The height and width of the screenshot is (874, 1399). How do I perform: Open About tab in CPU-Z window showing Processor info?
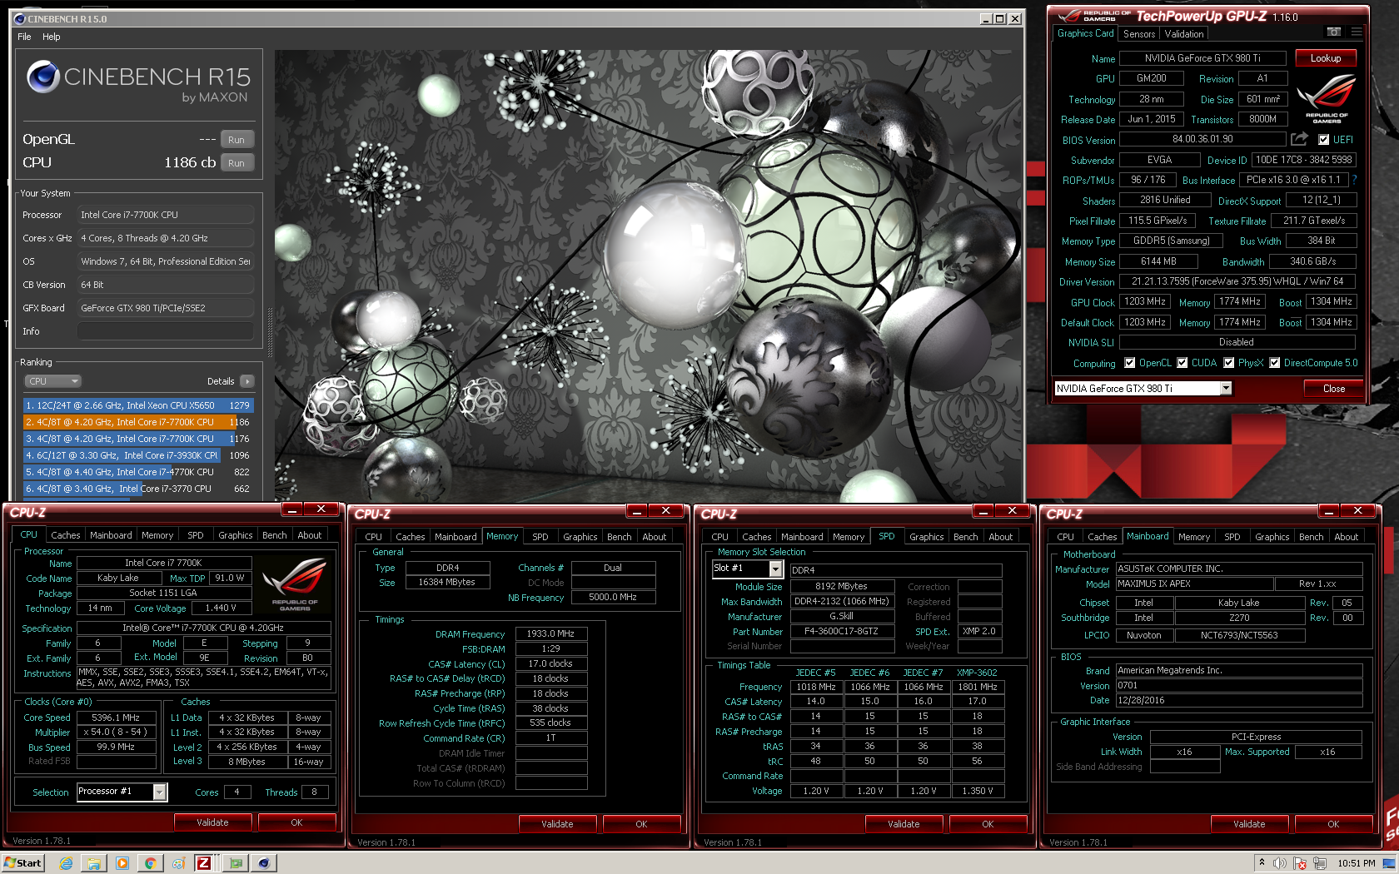(x=310, y=535)
